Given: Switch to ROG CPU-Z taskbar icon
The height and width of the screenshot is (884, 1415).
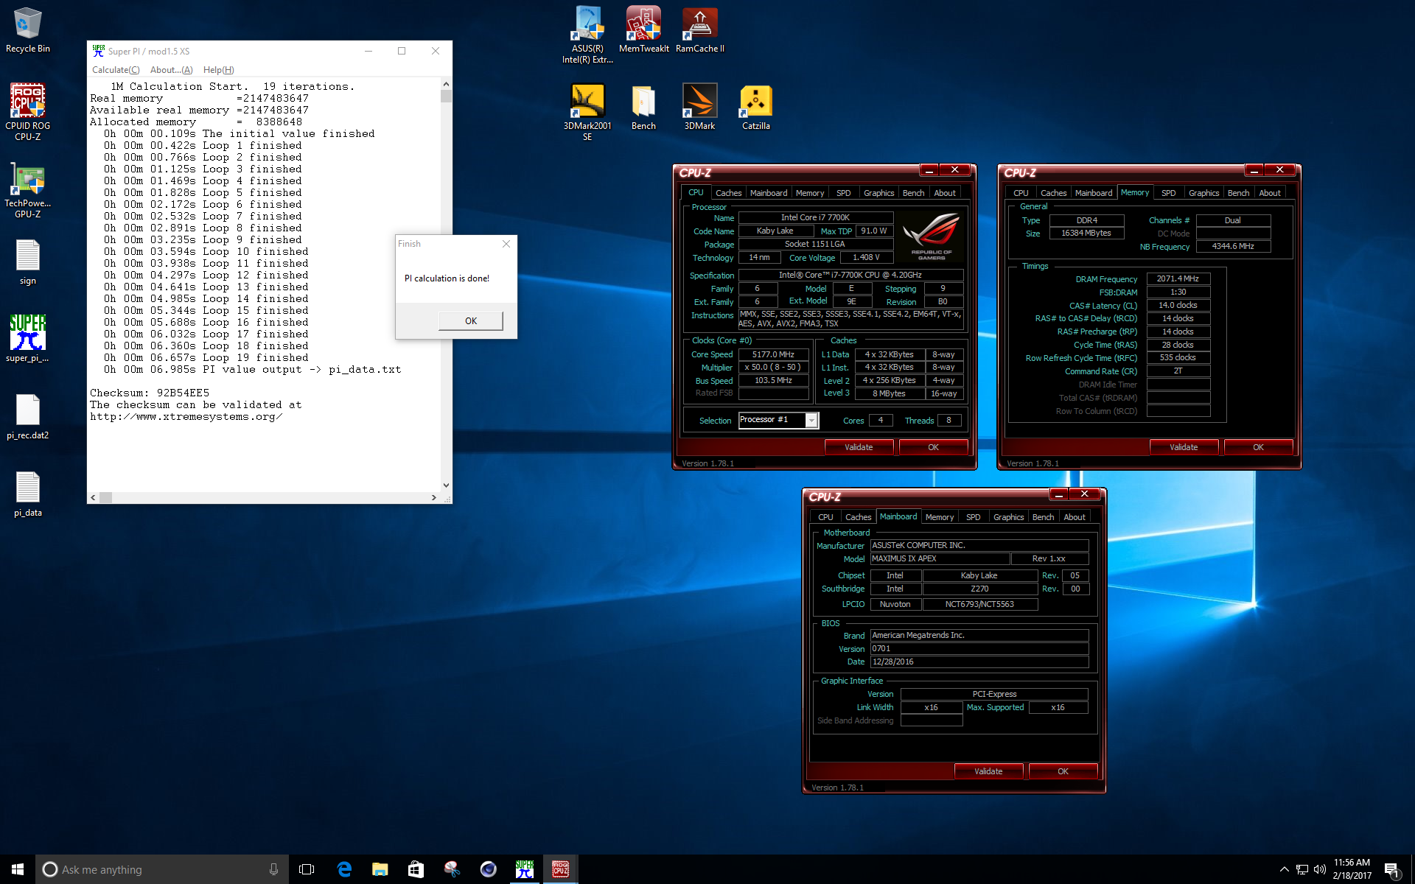Looking at the screenshot, I should (x=560, y=869).
